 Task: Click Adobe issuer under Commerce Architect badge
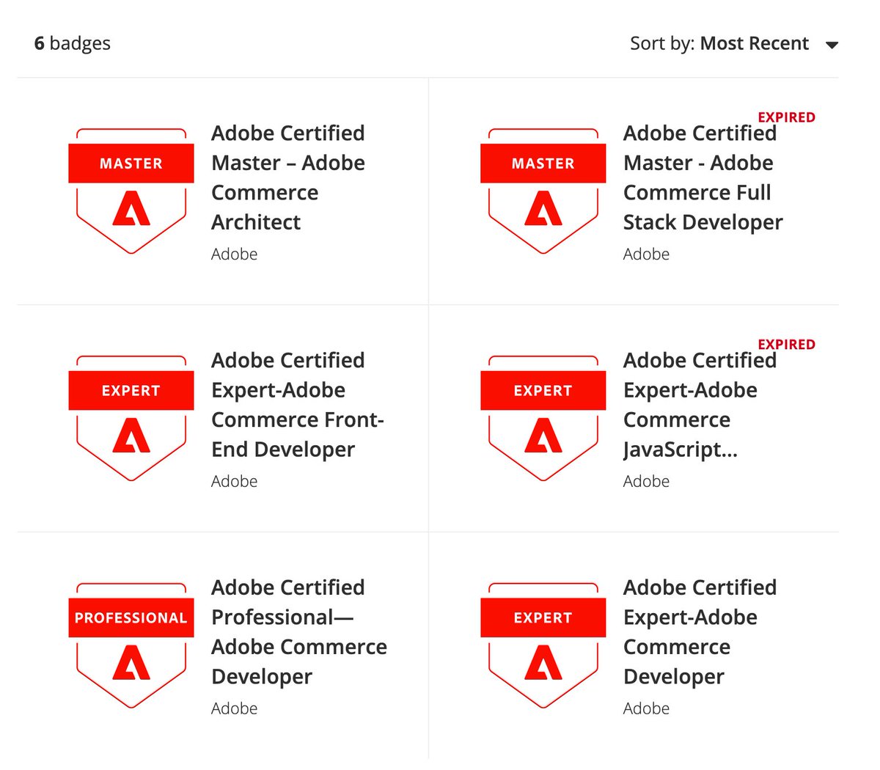pos(235,254)
